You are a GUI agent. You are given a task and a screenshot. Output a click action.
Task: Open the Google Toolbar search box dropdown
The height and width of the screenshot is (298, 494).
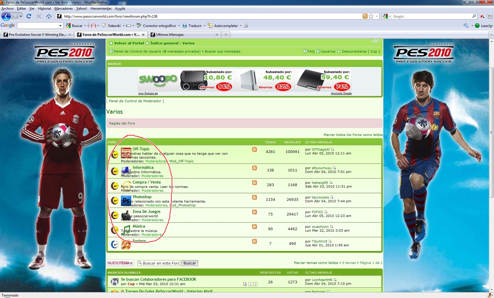tap(60, 26)
